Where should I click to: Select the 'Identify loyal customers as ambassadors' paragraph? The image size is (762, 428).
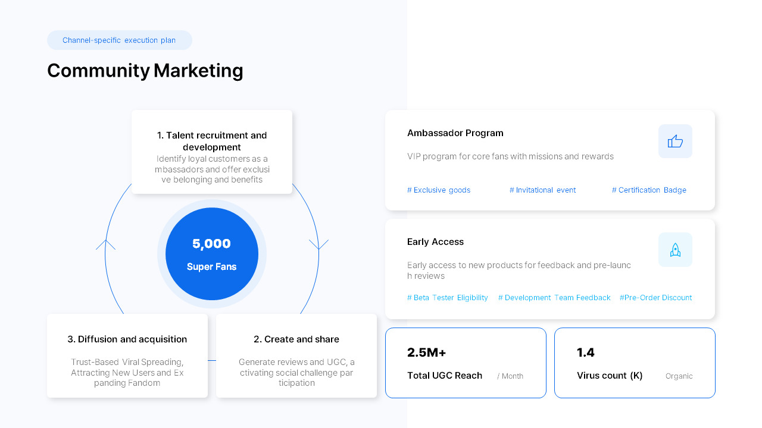pos(212,169)
